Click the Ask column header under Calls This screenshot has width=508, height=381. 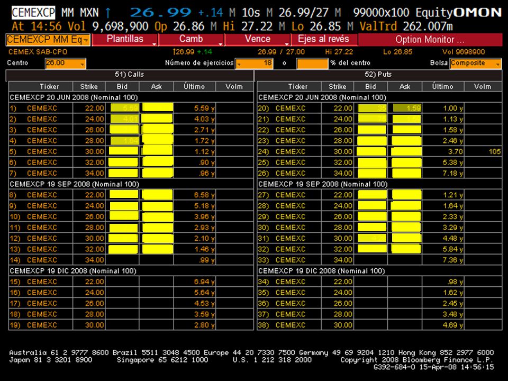click(x=157, y=86)
